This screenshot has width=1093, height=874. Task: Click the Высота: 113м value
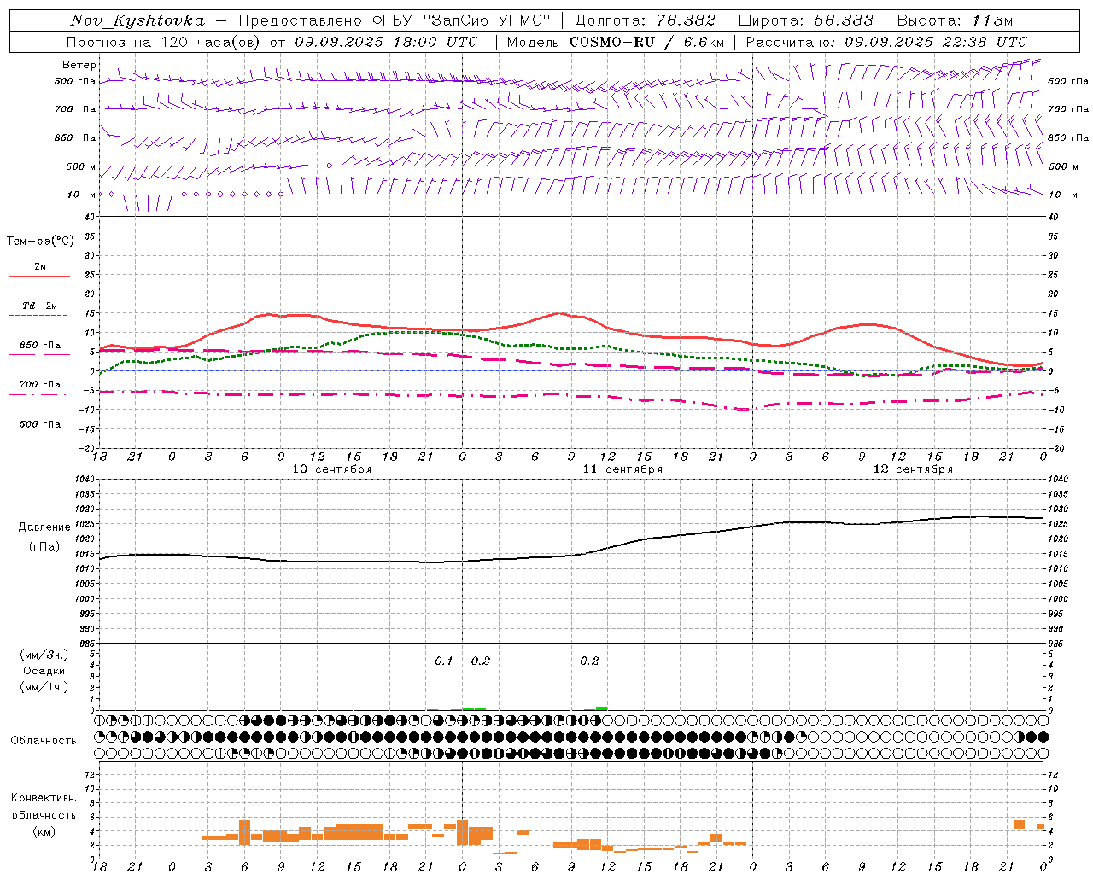click(955, 20)
